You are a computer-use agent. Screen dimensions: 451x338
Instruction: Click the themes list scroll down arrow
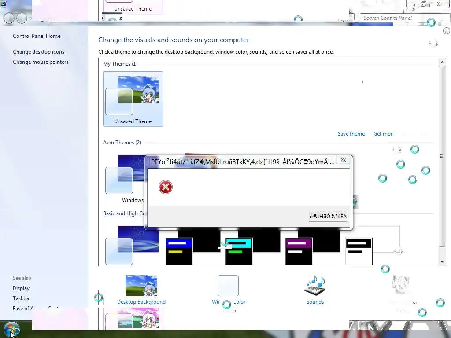pyautogui.click(x=442, y=262)
